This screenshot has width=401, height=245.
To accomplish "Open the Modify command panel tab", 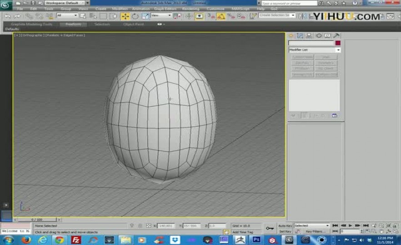I will (300, 36).
